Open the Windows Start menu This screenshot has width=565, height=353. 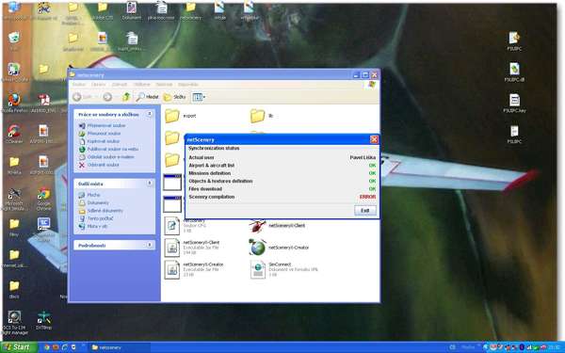pos(19,347)
